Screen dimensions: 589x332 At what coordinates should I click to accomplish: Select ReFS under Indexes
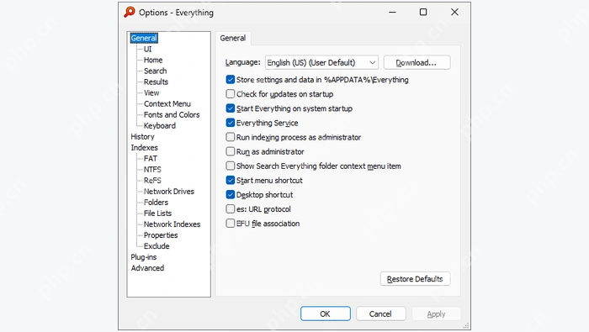coord(152,181)
